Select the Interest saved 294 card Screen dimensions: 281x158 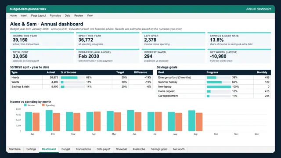point(173,56)
